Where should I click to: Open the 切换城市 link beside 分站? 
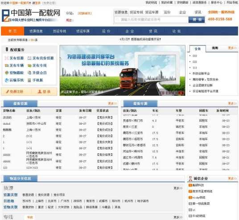[85, 13]
